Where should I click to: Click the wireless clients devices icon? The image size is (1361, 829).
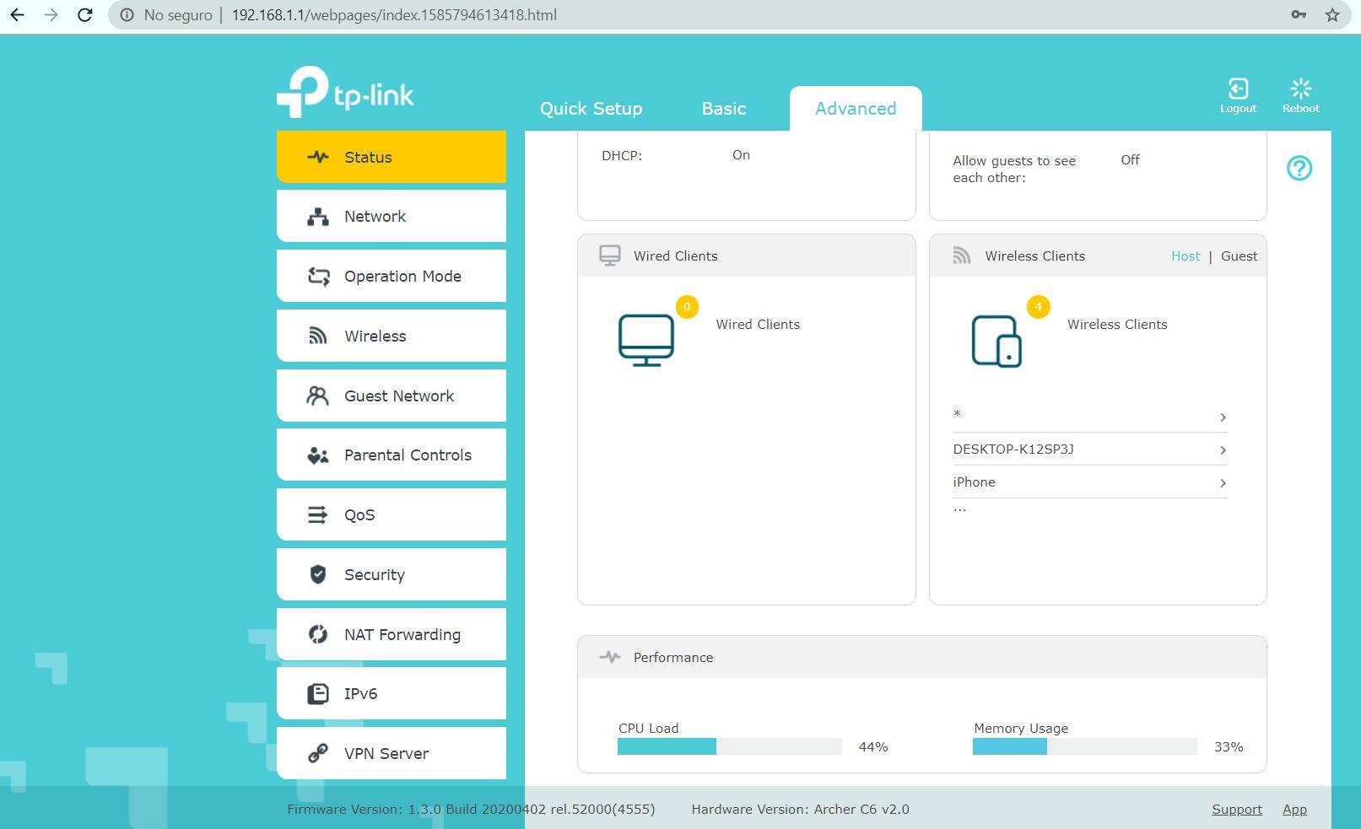coord(996,341)
